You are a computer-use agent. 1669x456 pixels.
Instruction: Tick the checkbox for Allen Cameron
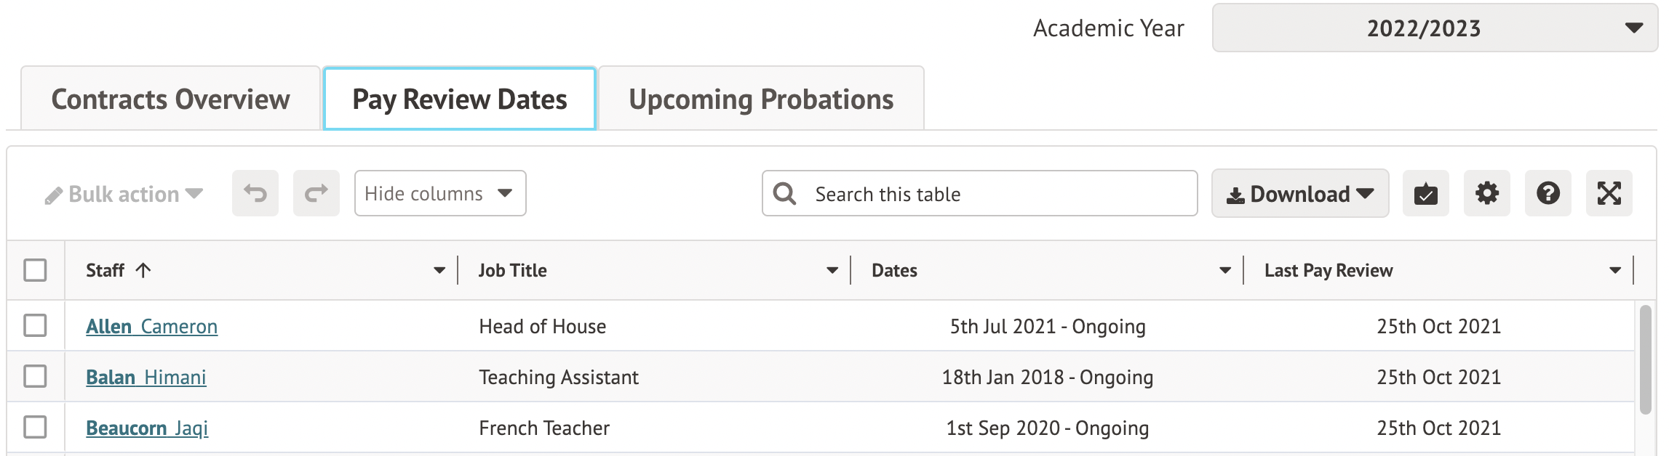(35, 325)
